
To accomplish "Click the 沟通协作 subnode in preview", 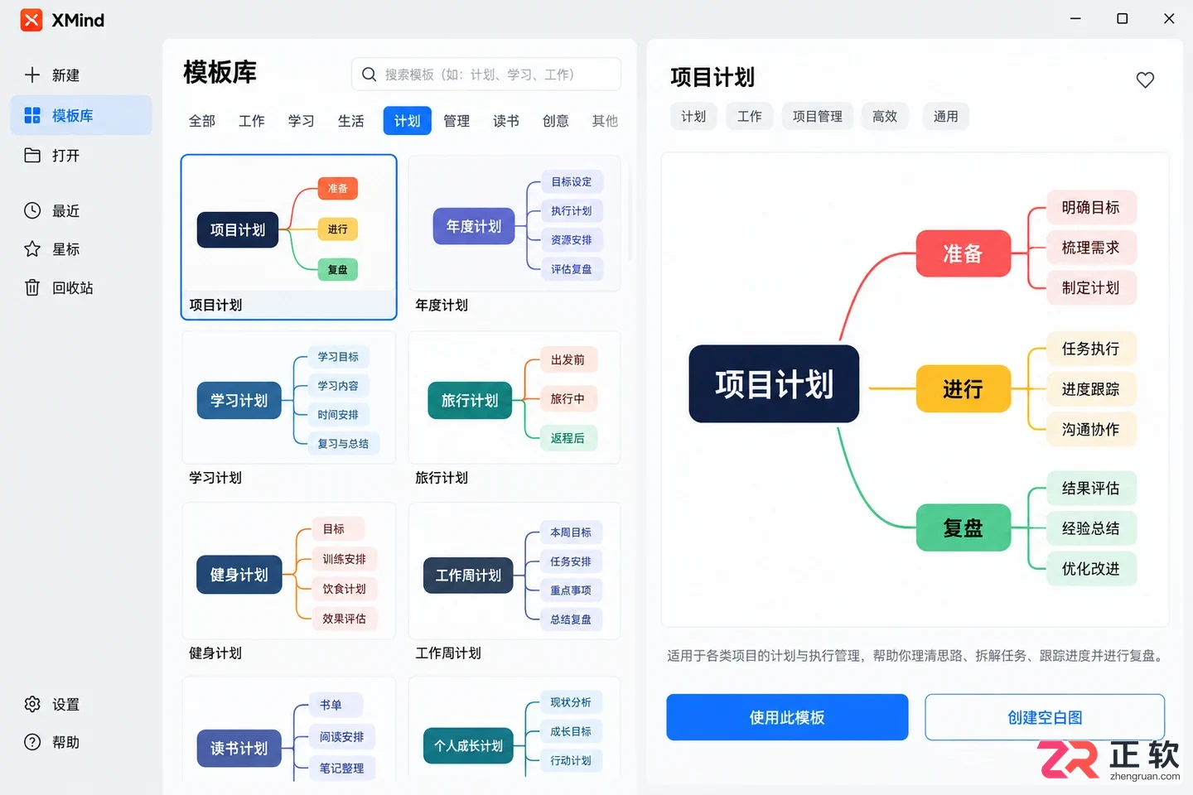I will pos(1091,429).
